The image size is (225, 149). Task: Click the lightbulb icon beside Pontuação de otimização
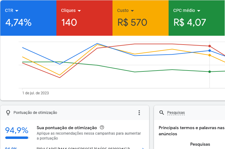coord(8,113)
